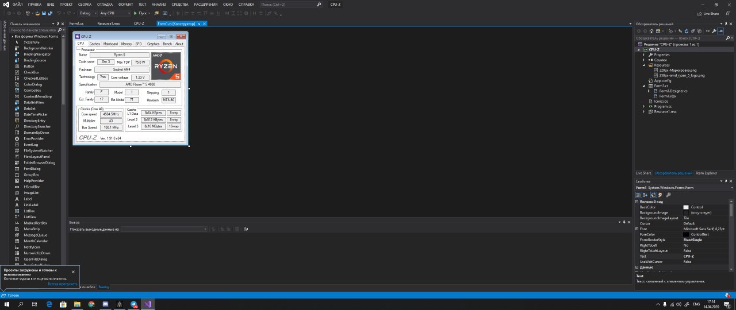Open Google Chrome from the taskbar

(x=91, y=304)
